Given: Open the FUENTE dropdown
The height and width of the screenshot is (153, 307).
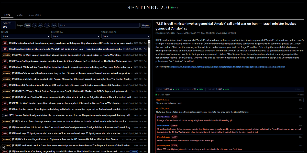Looking at the screenshot, I should pyautogui.click(x=26, y=37).
